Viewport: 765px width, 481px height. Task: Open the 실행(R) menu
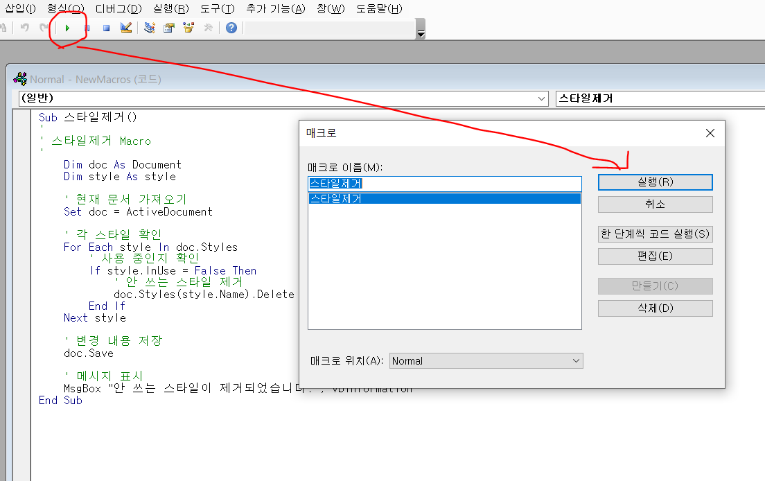tap(170, 9)
